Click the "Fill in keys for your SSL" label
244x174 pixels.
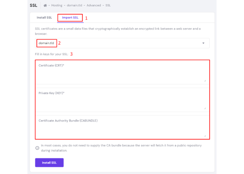tap(52, 54)
